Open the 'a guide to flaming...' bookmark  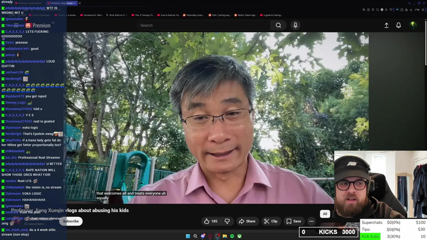271,15
